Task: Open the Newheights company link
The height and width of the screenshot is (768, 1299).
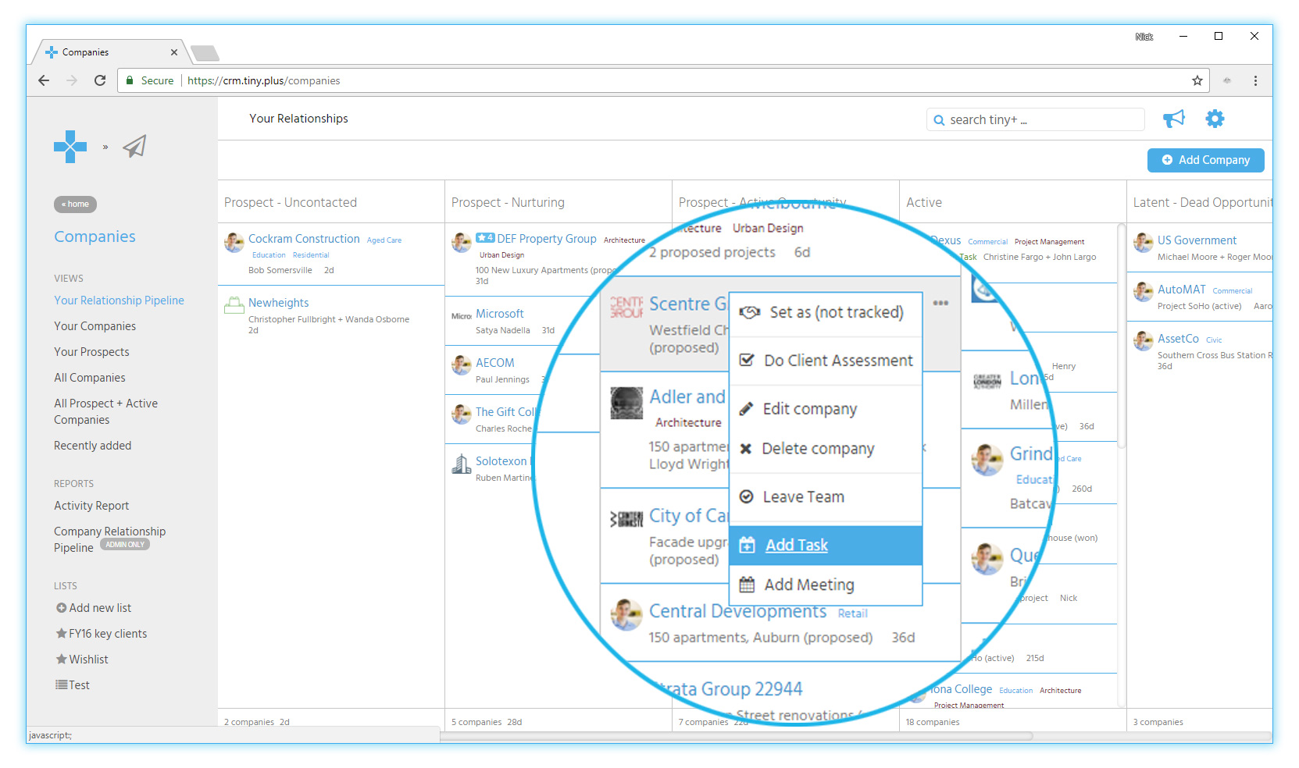Action: click(x=278, y=303)
